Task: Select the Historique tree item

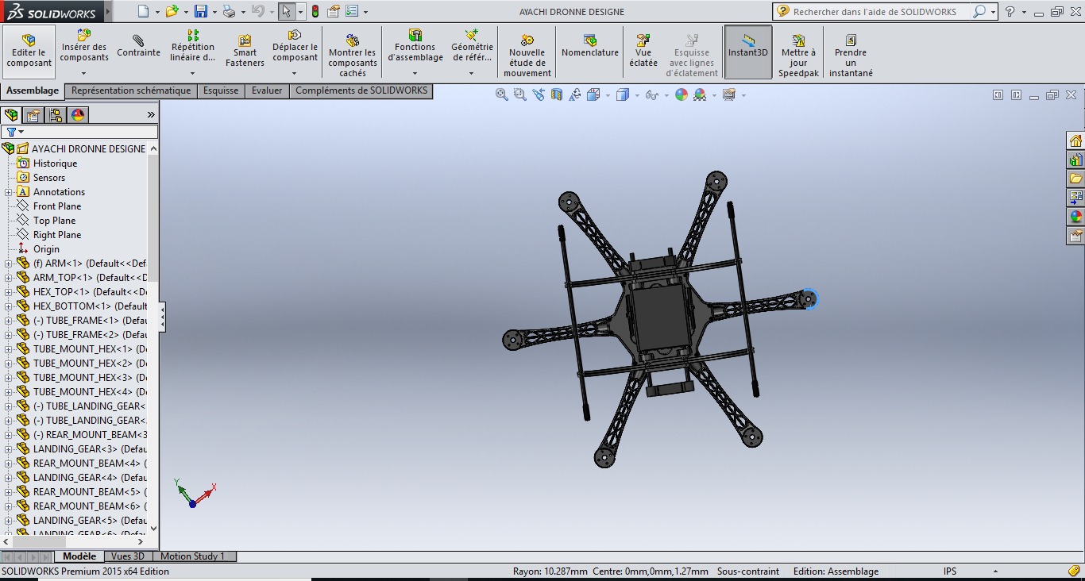Action: [x=56, y=164]
